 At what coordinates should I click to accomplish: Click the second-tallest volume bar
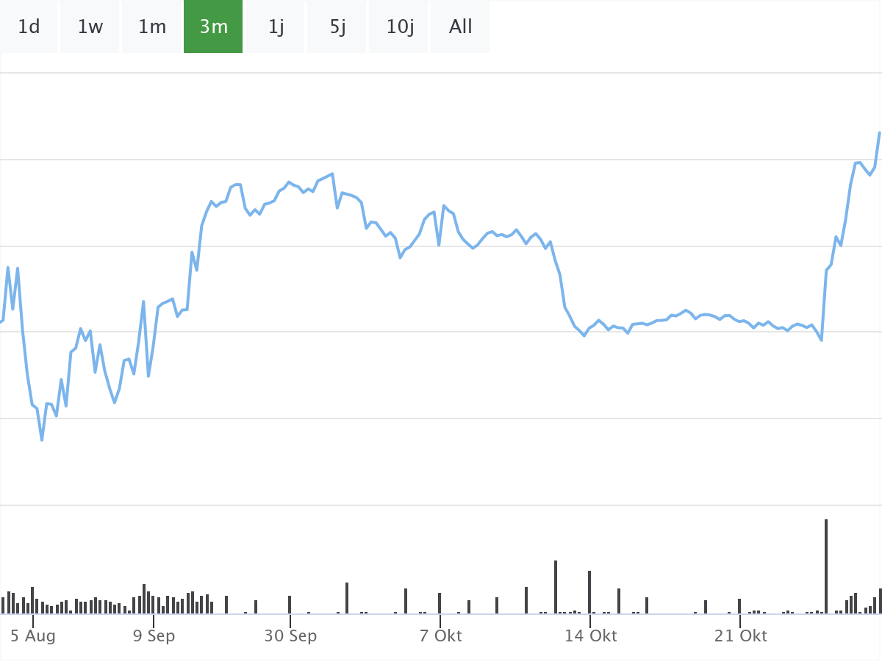556,587
